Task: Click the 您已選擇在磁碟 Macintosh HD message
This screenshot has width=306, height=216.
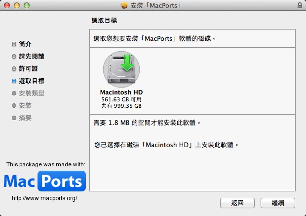Action: tap(166, 145)
